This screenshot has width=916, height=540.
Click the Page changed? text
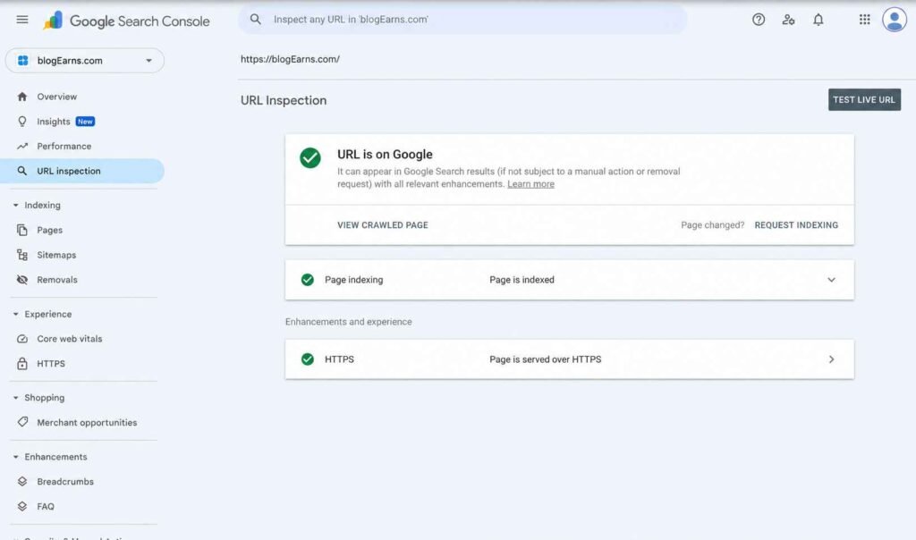click(x=713, y=225)
